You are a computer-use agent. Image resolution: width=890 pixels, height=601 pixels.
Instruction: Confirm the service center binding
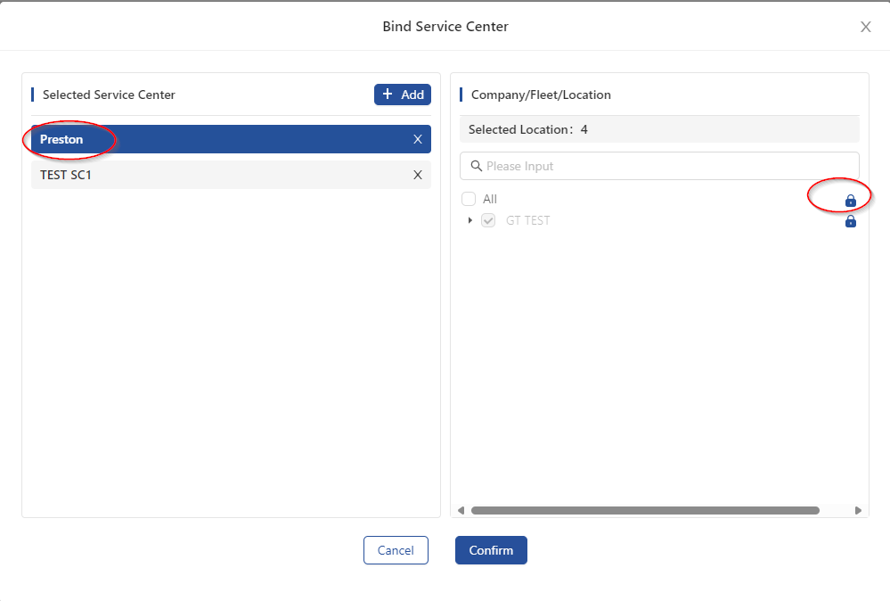click(x=491, y=550)
